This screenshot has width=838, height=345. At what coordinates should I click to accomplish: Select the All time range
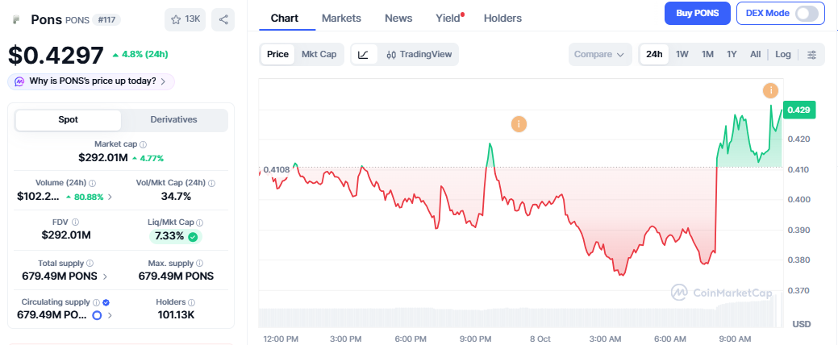tap(755, 55)
